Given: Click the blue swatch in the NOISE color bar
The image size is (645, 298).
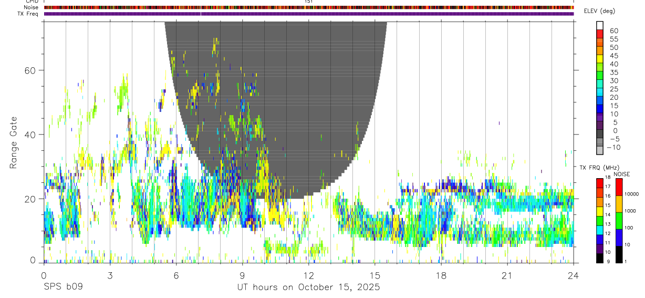Looking at the screenshot, I should [619, 238].
